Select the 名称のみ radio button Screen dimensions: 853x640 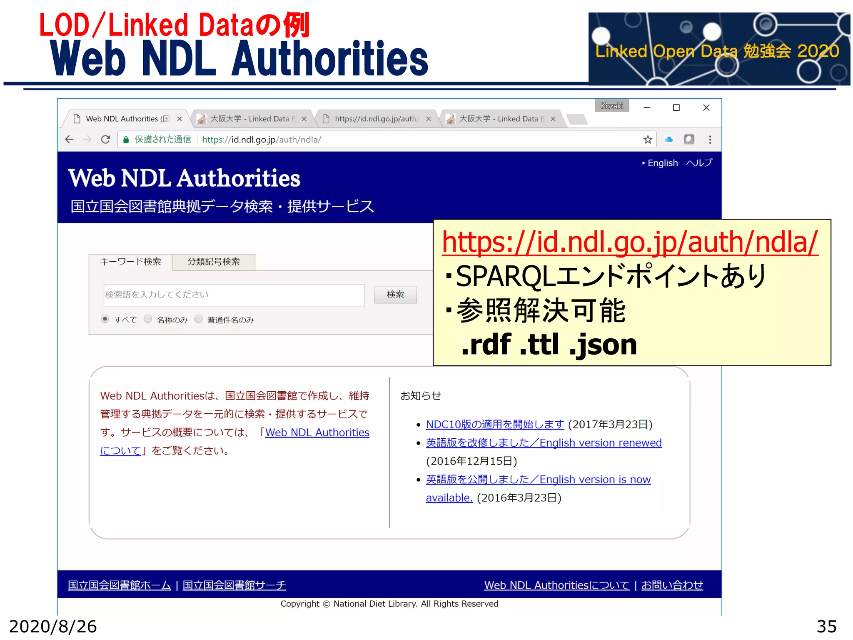[x=148, y=319]
